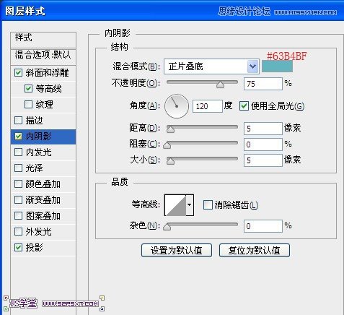Viewport: 344px width, 315px height.
Task: Open the 斜面和浮雕 settings row
Action: [x=43, y=73]
